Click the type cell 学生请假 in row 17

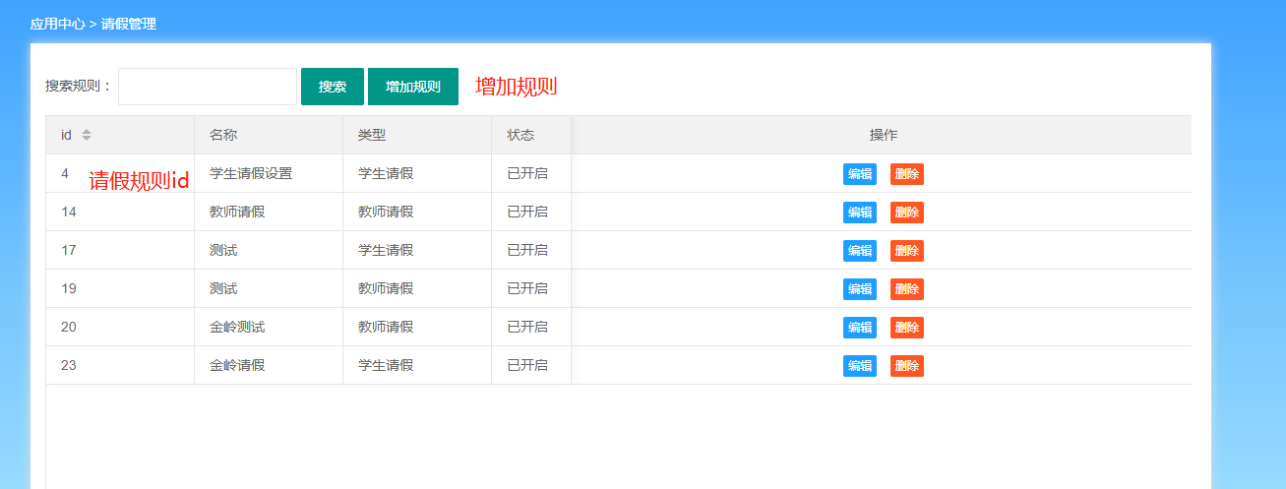coord(417,250)
